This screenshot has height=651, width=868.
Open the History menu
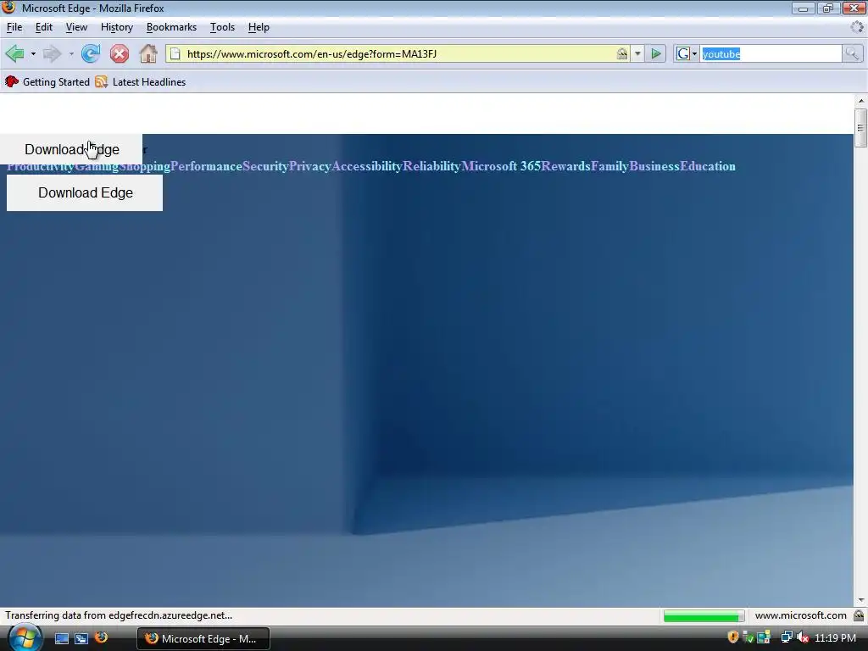tap(117, 27)
